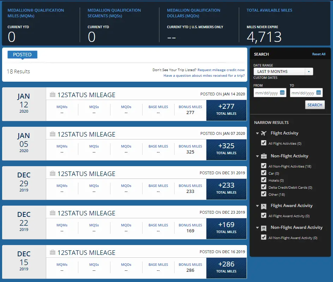333x282 pixels.
Task: Click the Non-Flight Award Activity icon
Action: pyautogui.click(x=264, y=228)
